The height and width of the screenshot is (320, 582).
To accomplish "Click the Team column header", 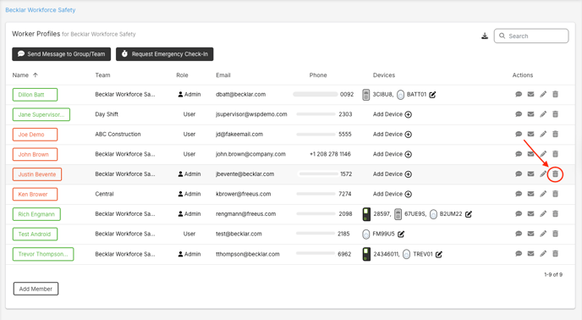I will click(102, 75).
